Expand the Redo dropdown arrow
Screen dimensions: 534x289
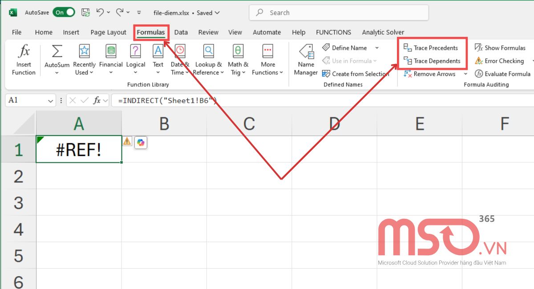[128, 12]
